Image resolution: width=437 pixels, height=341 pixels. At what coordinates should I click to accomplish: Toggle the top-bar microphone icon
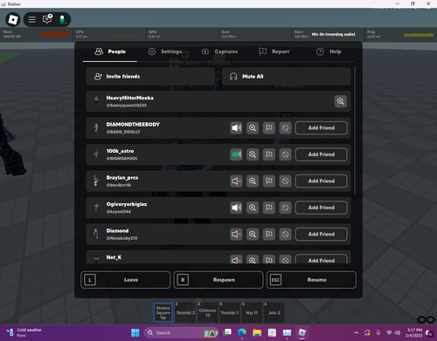tap(62, 20)
